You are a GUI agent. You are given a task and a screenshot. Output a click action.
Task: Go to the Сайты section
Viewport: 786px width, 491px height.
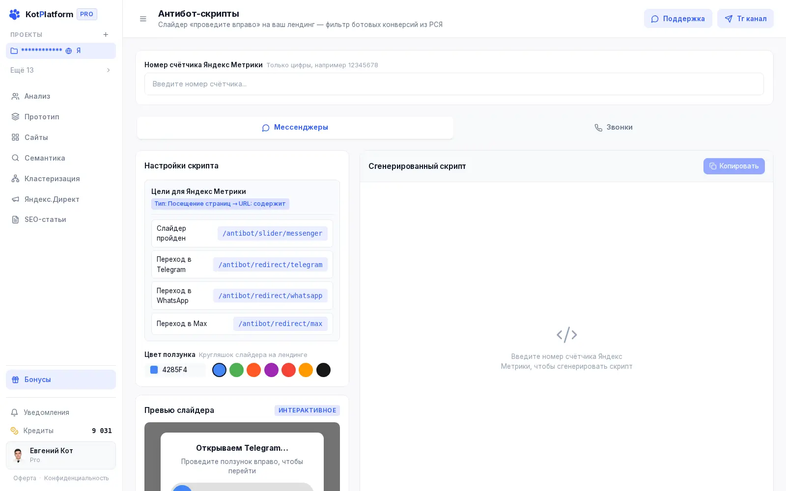[x=61, y=137]
